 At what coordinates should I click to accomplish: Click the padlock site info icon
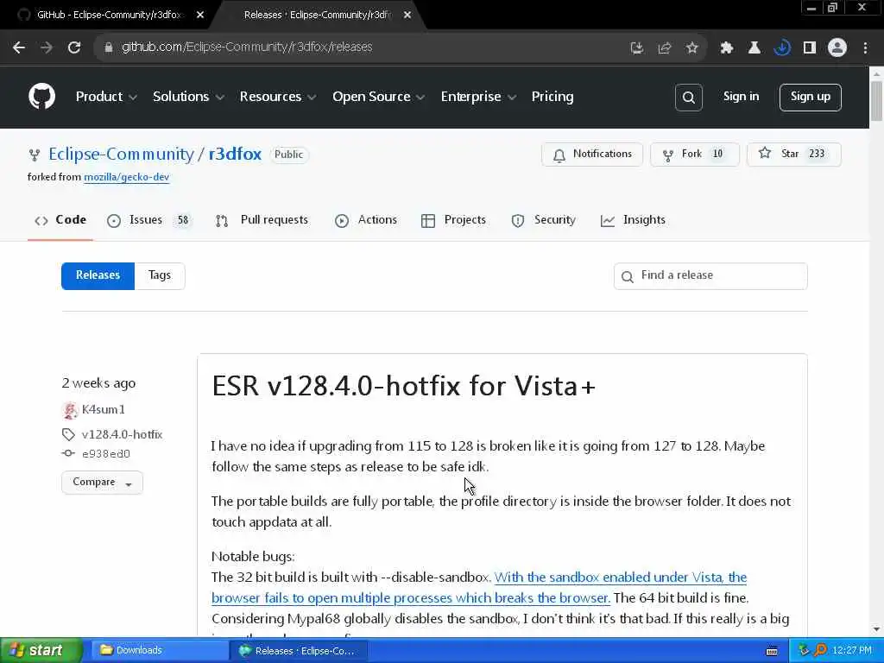tap(108, 47)
